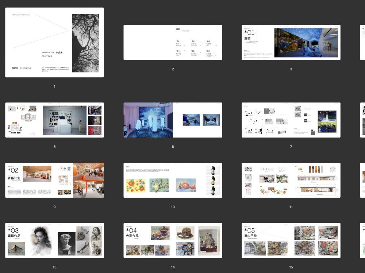Viewport: 365px width, 273px height.
Task: Select page 7 thumbnail with diagram sketches
Action: pos(291,120)
